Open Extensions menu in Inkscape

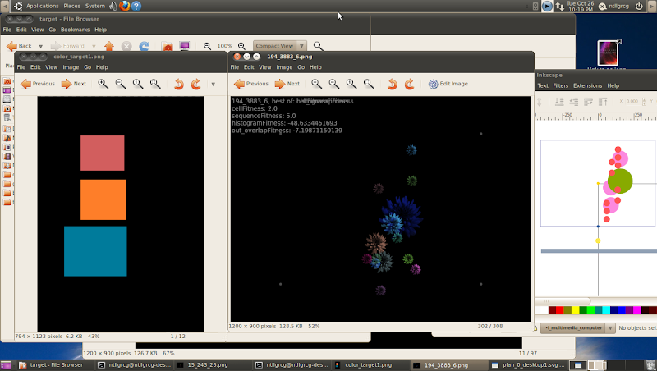tap(587, 85)
